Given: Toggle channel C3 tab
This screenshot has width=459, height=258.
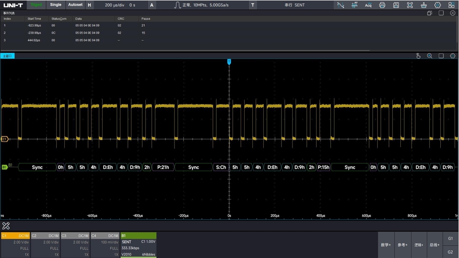Looking at the screenshot, I should [x=75, y=235].
